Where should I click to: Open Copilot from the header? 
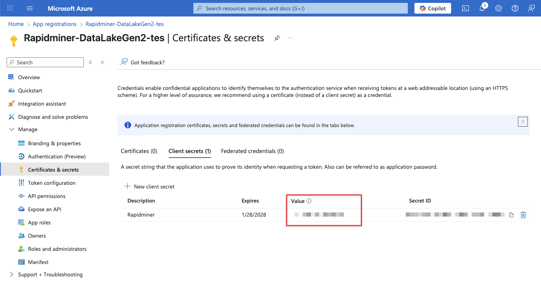click(x=433, y=8)
